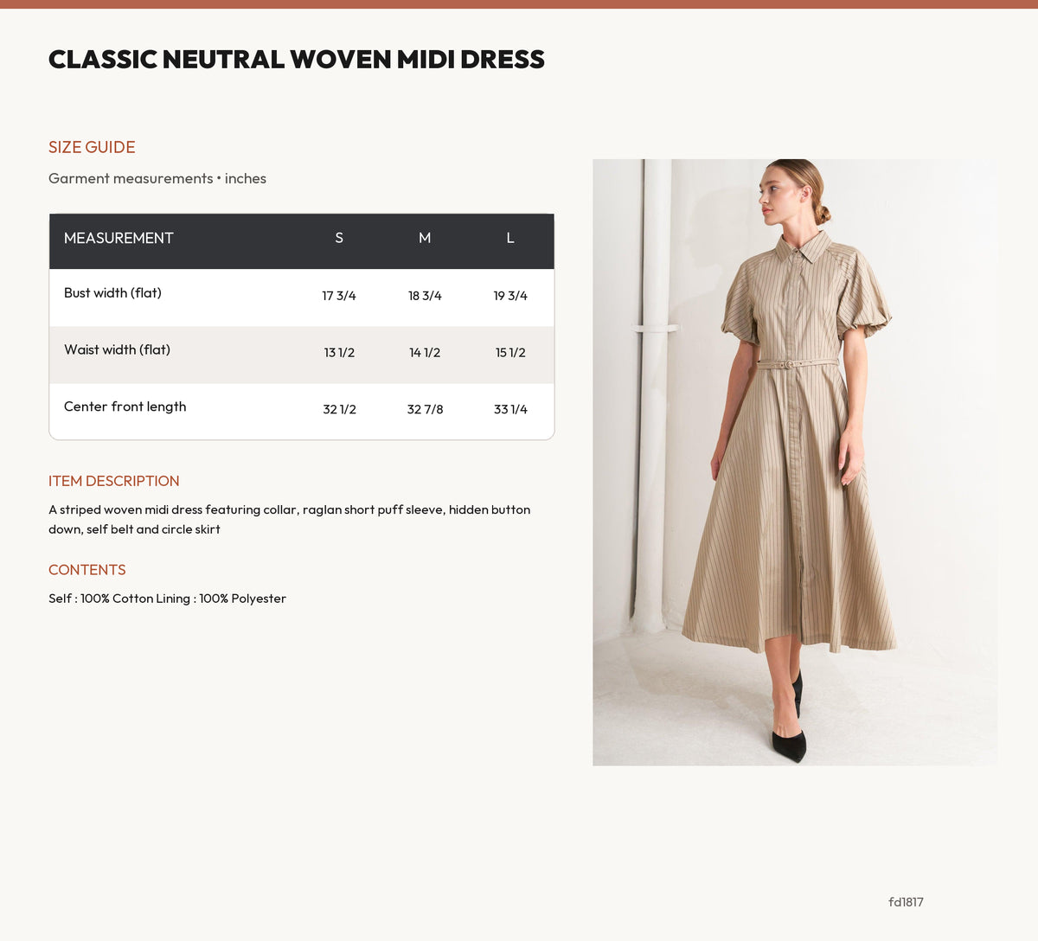
Task: Click the fd1817 product code
Action: [906, 902]
